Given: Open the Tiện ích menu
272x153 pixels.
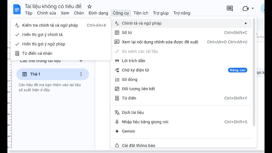Looking at the screenshot, I should click(x=141, y=13).
